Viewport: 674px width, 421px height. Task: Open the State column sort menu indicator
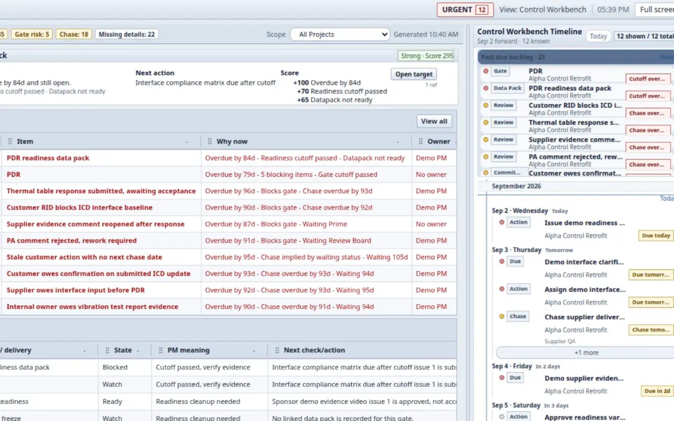click(138, 350)
